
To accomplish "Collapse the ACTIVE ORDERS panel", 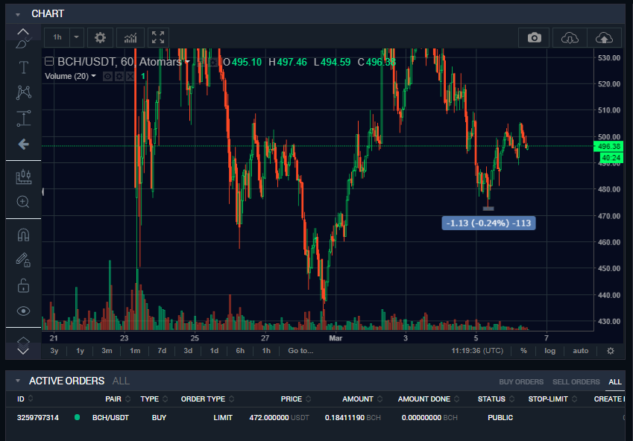I will pyautogui.click(x=18, y=381).
